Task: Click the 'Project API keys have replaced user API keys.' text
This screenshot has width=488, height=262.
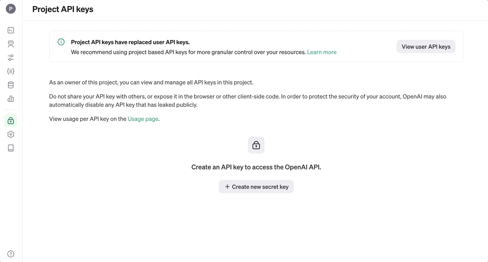Action: [x=130, y=42]
